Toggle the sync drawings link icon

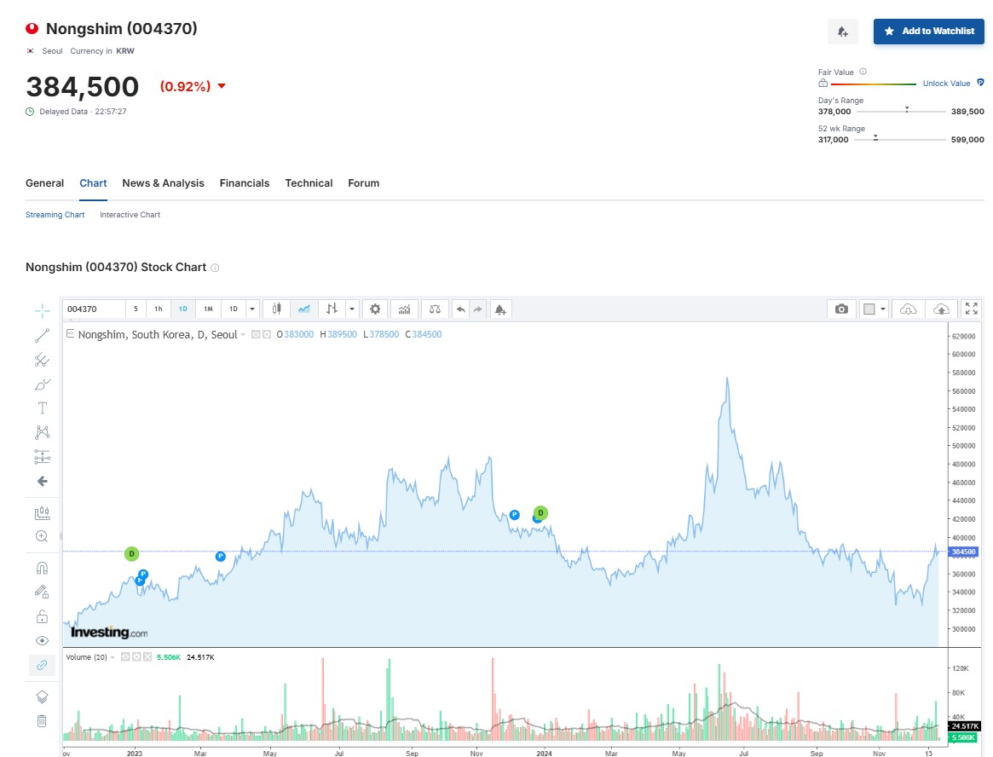tap(42, 665)
